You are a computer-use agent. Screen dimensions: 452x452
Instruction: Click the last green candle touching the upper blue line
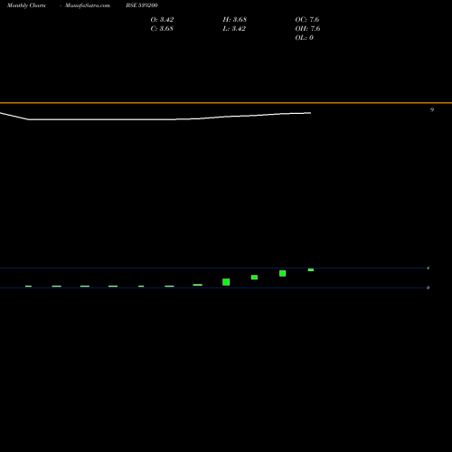tap(311, 269)
